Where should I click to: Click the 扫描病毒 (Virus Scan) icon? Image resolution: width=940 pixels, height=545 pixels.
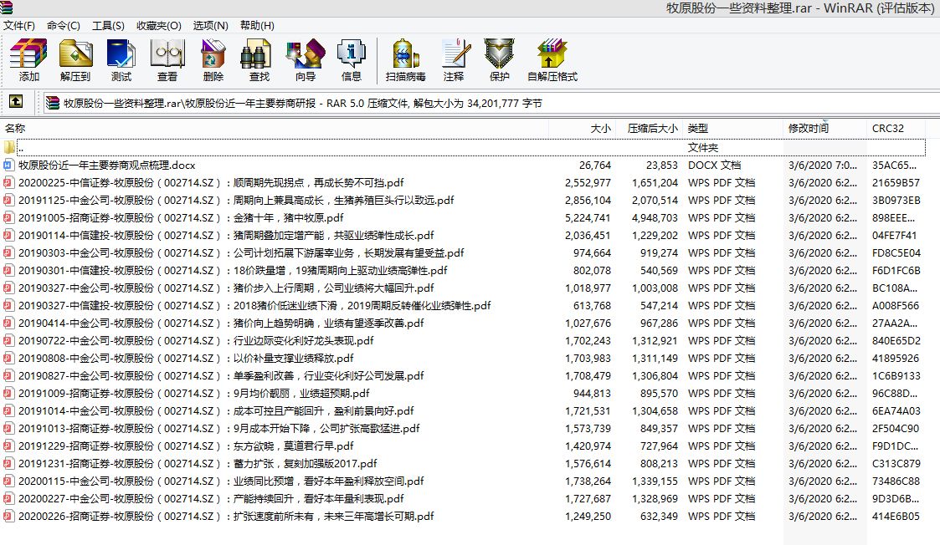click(406, 53)
